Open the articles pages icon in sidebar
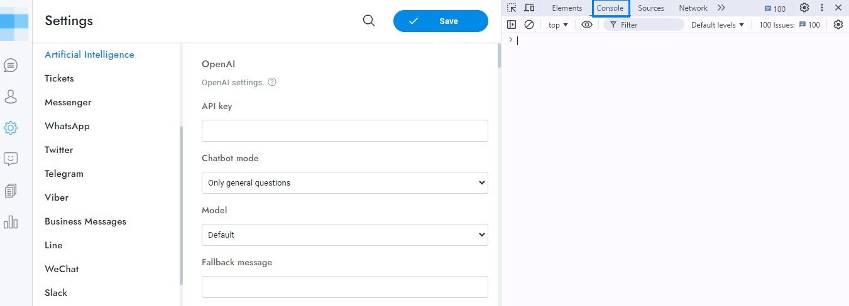The height and width of the screenshot is (306, 849). pos(11,191)
